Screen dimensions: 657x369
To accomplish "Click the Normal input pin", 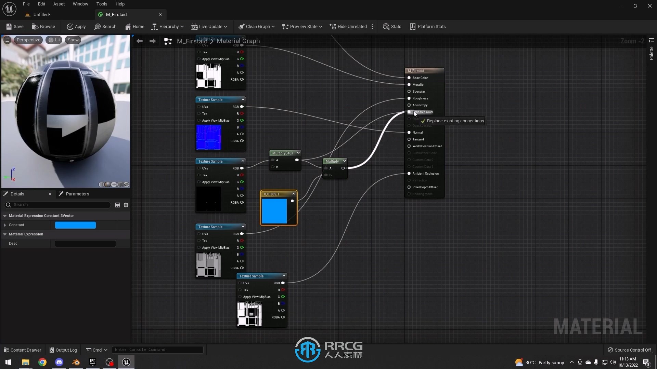I will [x=409, y=133].
